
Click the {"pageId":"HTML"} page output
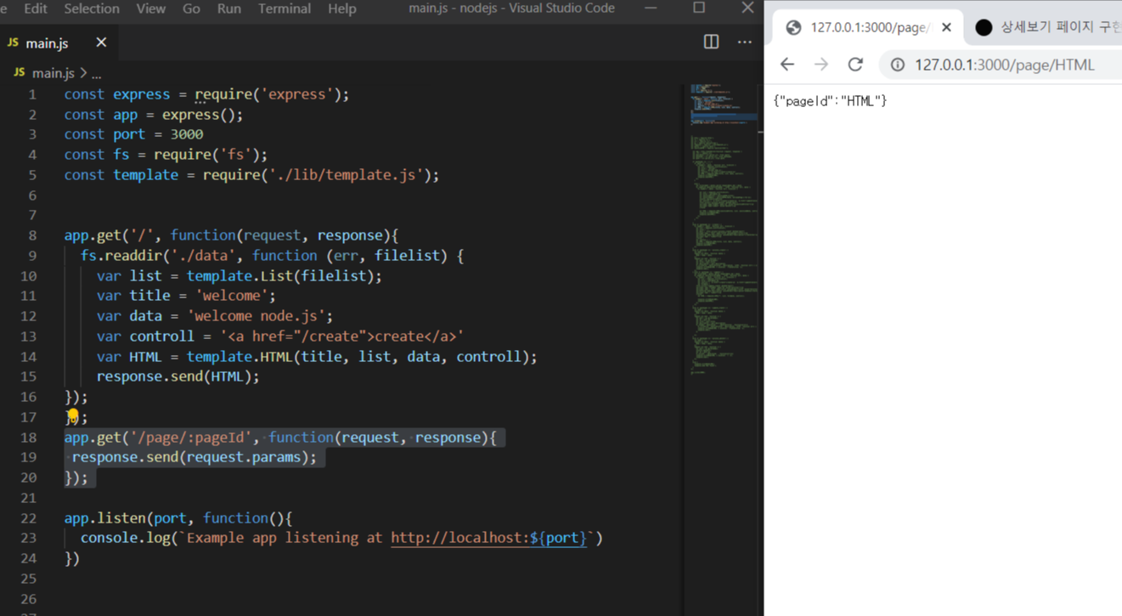tap(830, 101)
